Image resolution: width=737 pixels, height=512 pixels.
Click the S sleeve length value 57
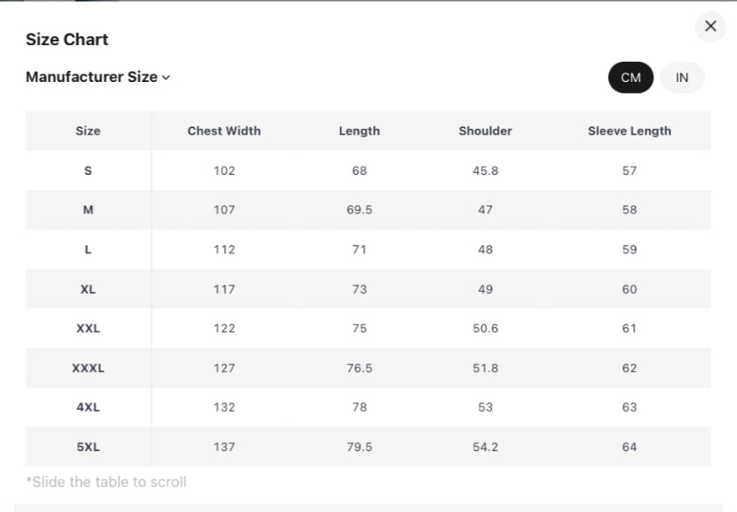click(629, 170)
